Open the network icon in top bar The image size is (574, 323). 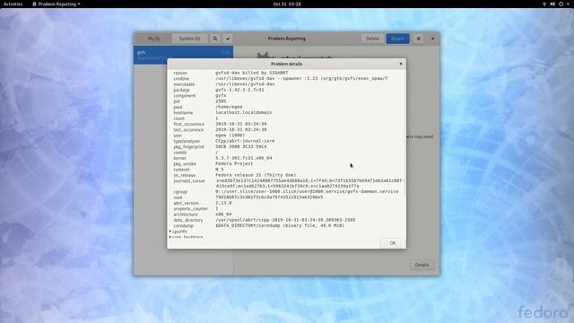click(544, 4)
